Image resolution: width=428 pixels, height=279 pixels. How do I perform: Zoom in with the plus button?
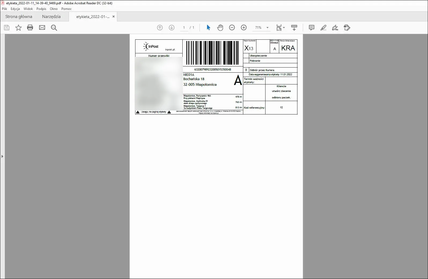(244, 28)
